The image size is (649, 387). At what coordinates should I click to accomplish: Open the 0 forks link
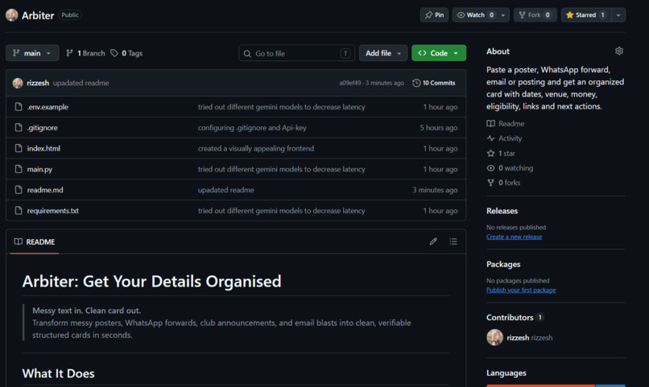[503, 183]
